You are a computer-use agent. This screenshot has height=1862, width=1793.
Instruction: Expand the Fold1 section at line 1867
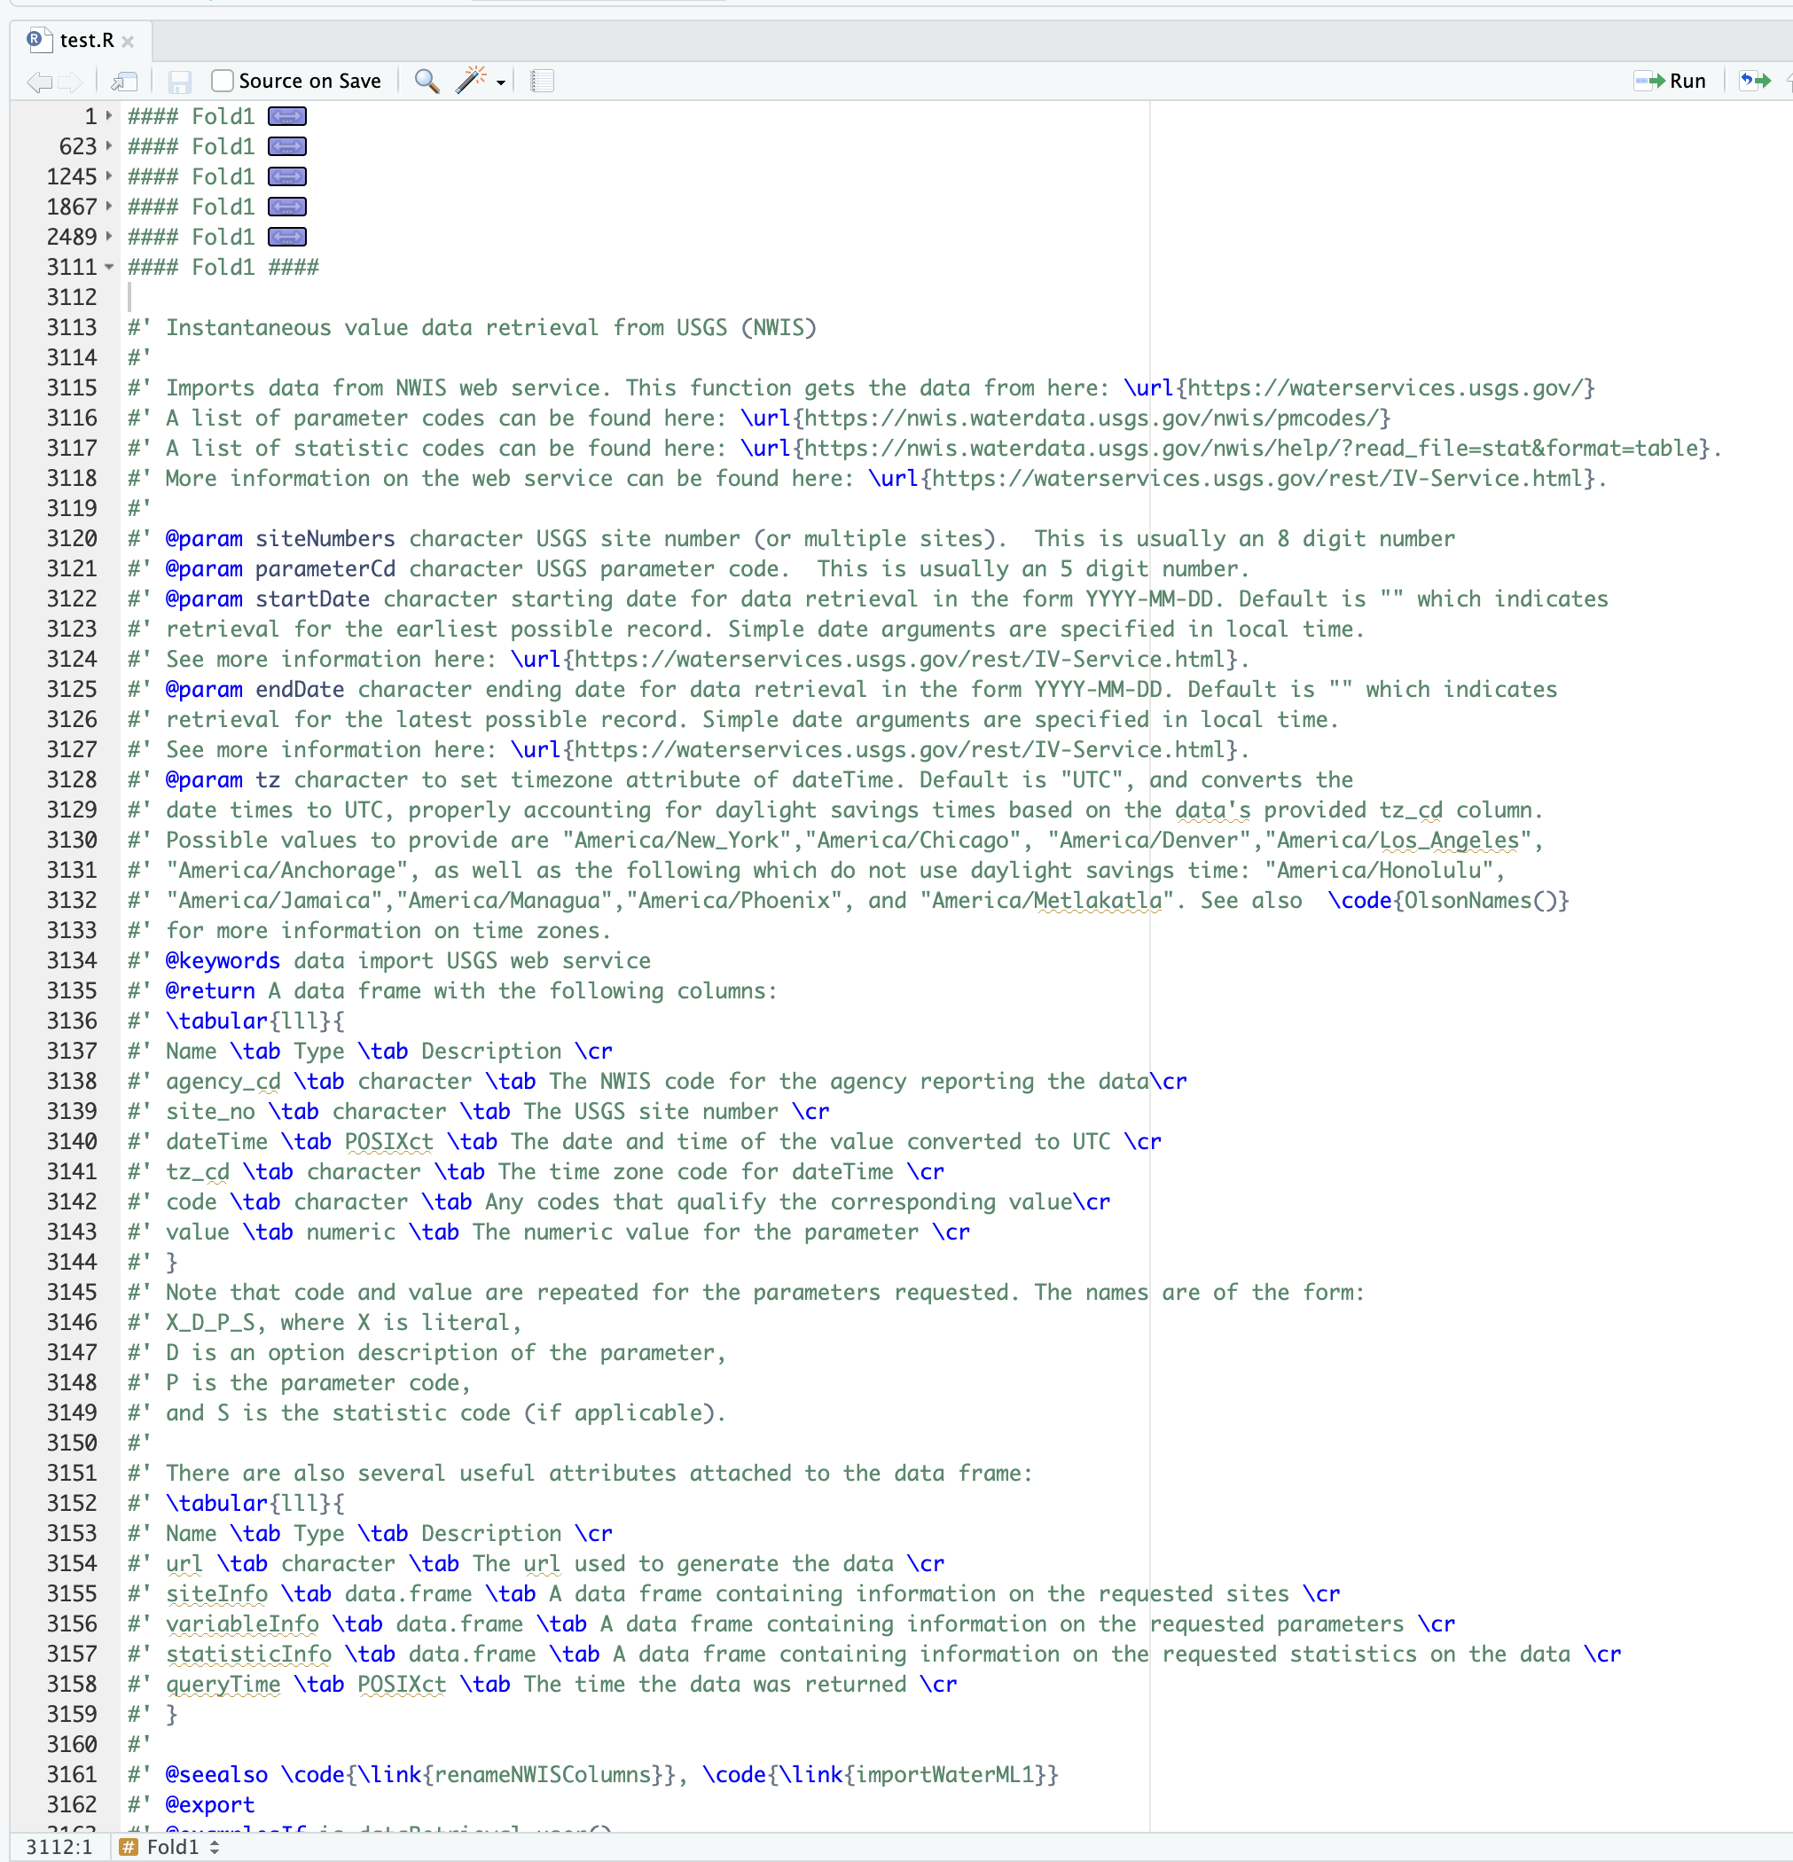pos(107,206)
